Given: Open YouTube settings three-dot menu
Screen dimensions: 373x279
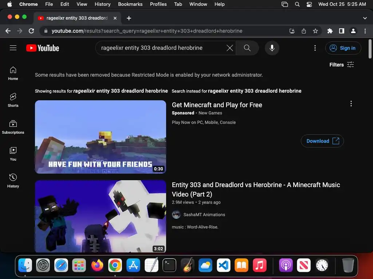Looking at the screenshot, I should [315, 48].
